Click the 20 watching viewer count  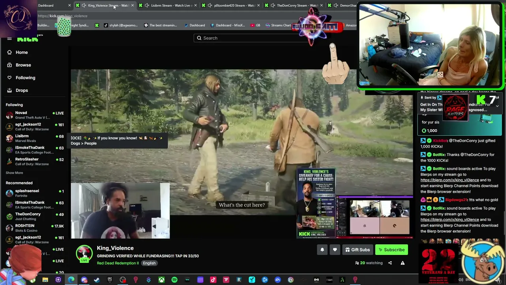coord(369,263)
